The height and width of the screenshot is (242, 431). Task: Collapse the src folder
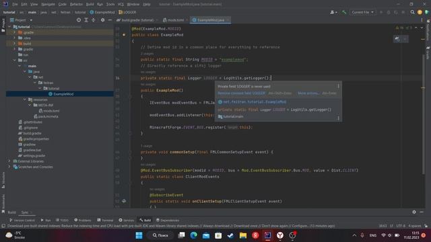tap(15, 61)
